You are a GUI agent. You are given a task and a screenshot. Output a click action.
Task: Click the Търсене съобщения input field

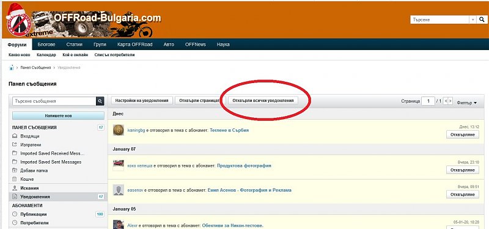[x=54, y=101]
